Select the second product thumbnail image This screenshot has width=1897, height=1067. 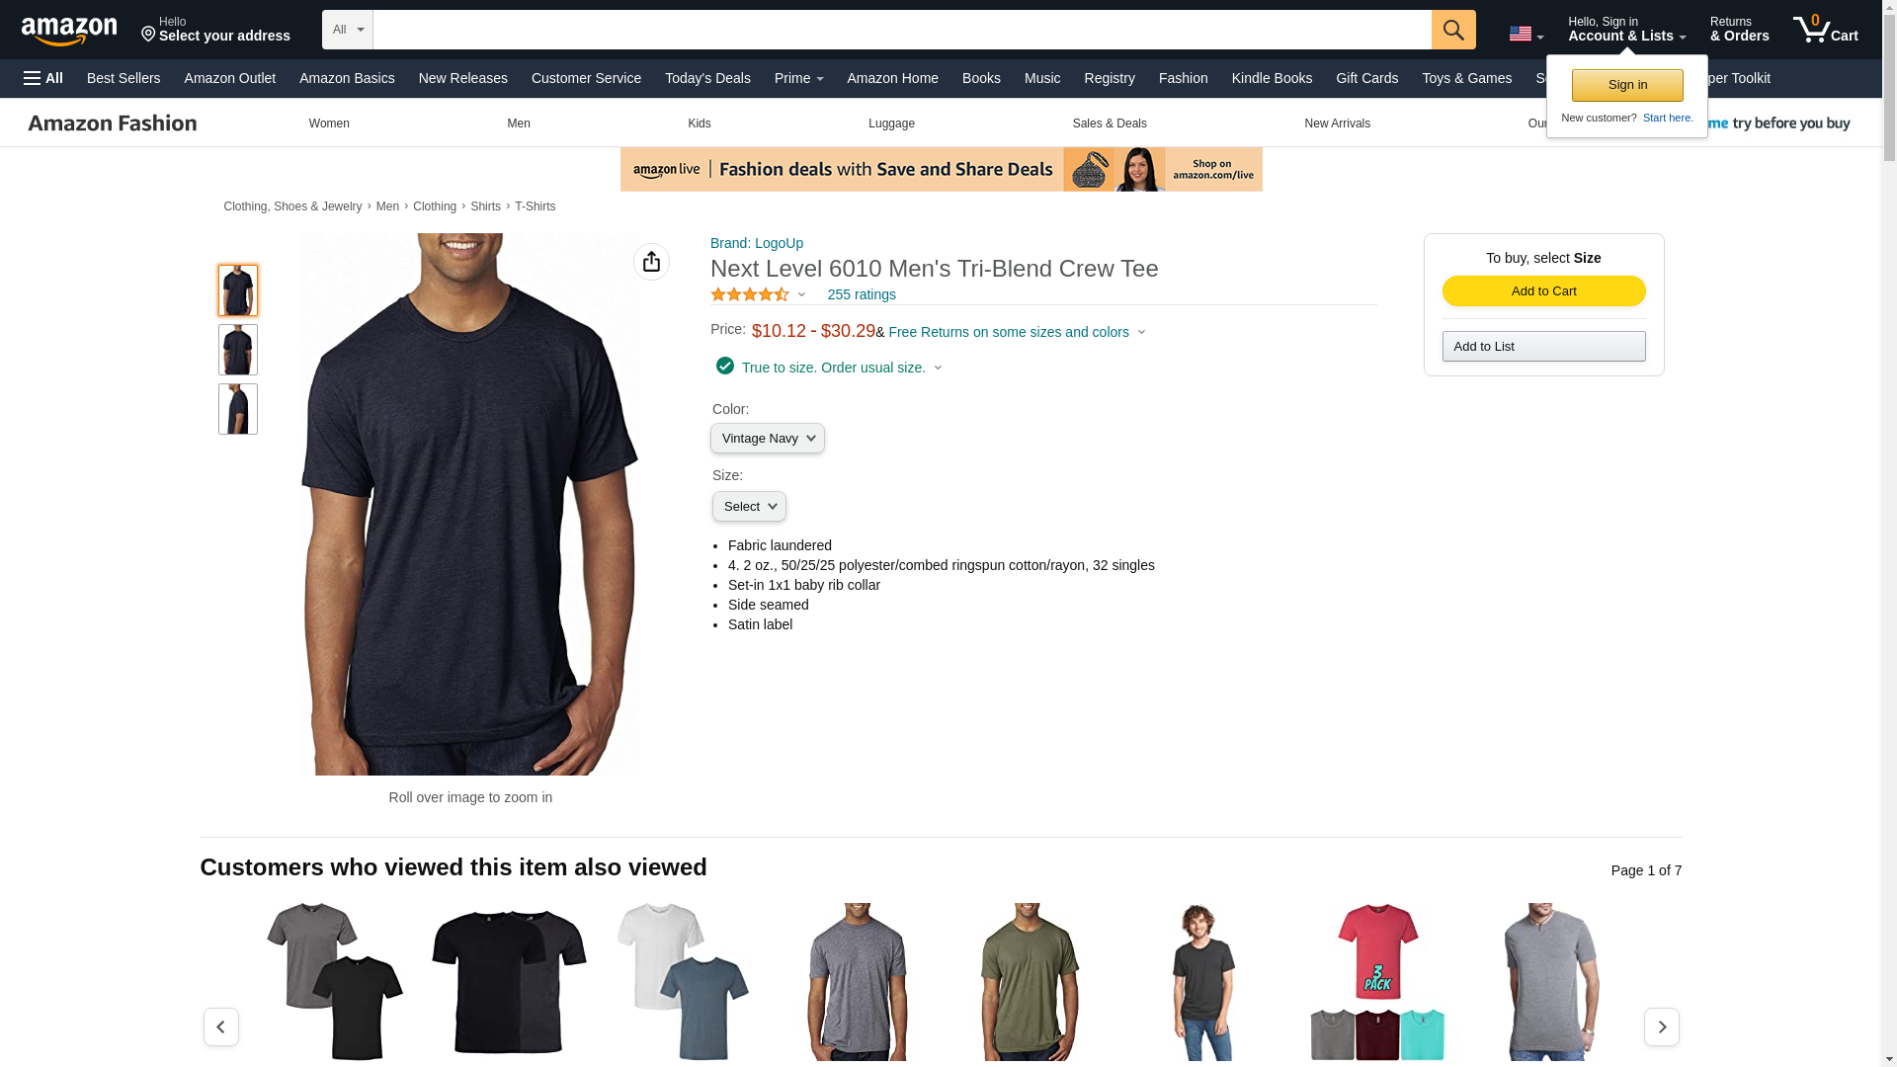pyautogui.click(x=238, y=350)
